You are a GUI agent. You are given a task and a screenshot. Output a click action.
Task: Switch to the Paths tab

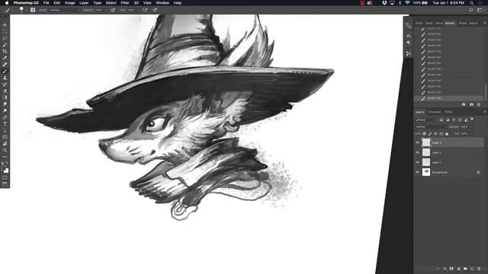[x=448, y=112]
